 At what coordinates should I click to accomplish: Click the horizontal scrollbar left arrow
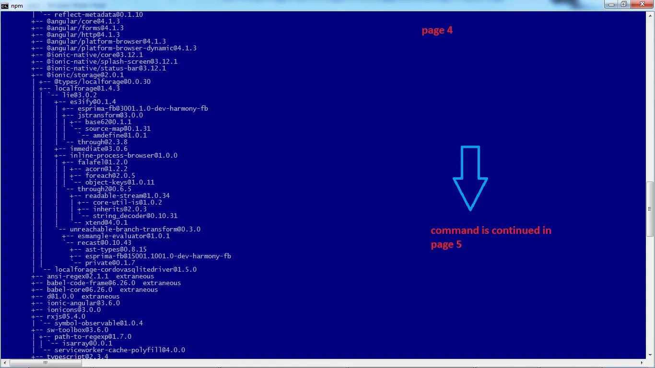click(x=5, y=363)
